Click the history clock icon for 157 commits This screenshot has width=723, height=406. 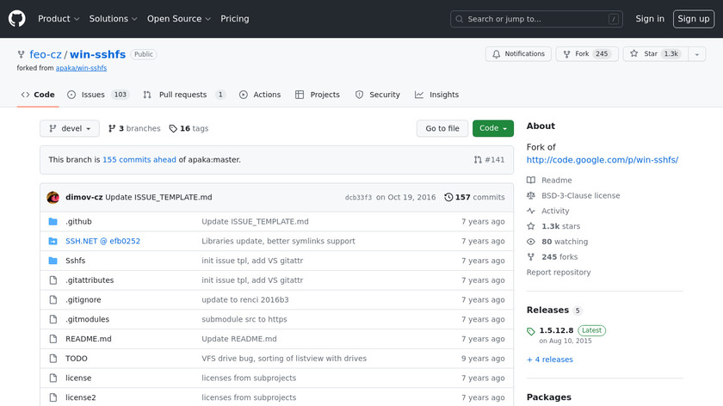(x=448, y=197)
